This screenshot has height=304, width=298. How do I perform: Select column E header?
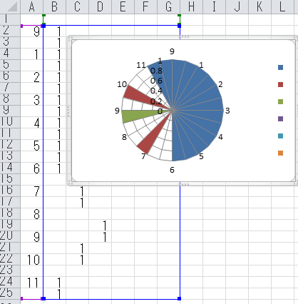123,6
